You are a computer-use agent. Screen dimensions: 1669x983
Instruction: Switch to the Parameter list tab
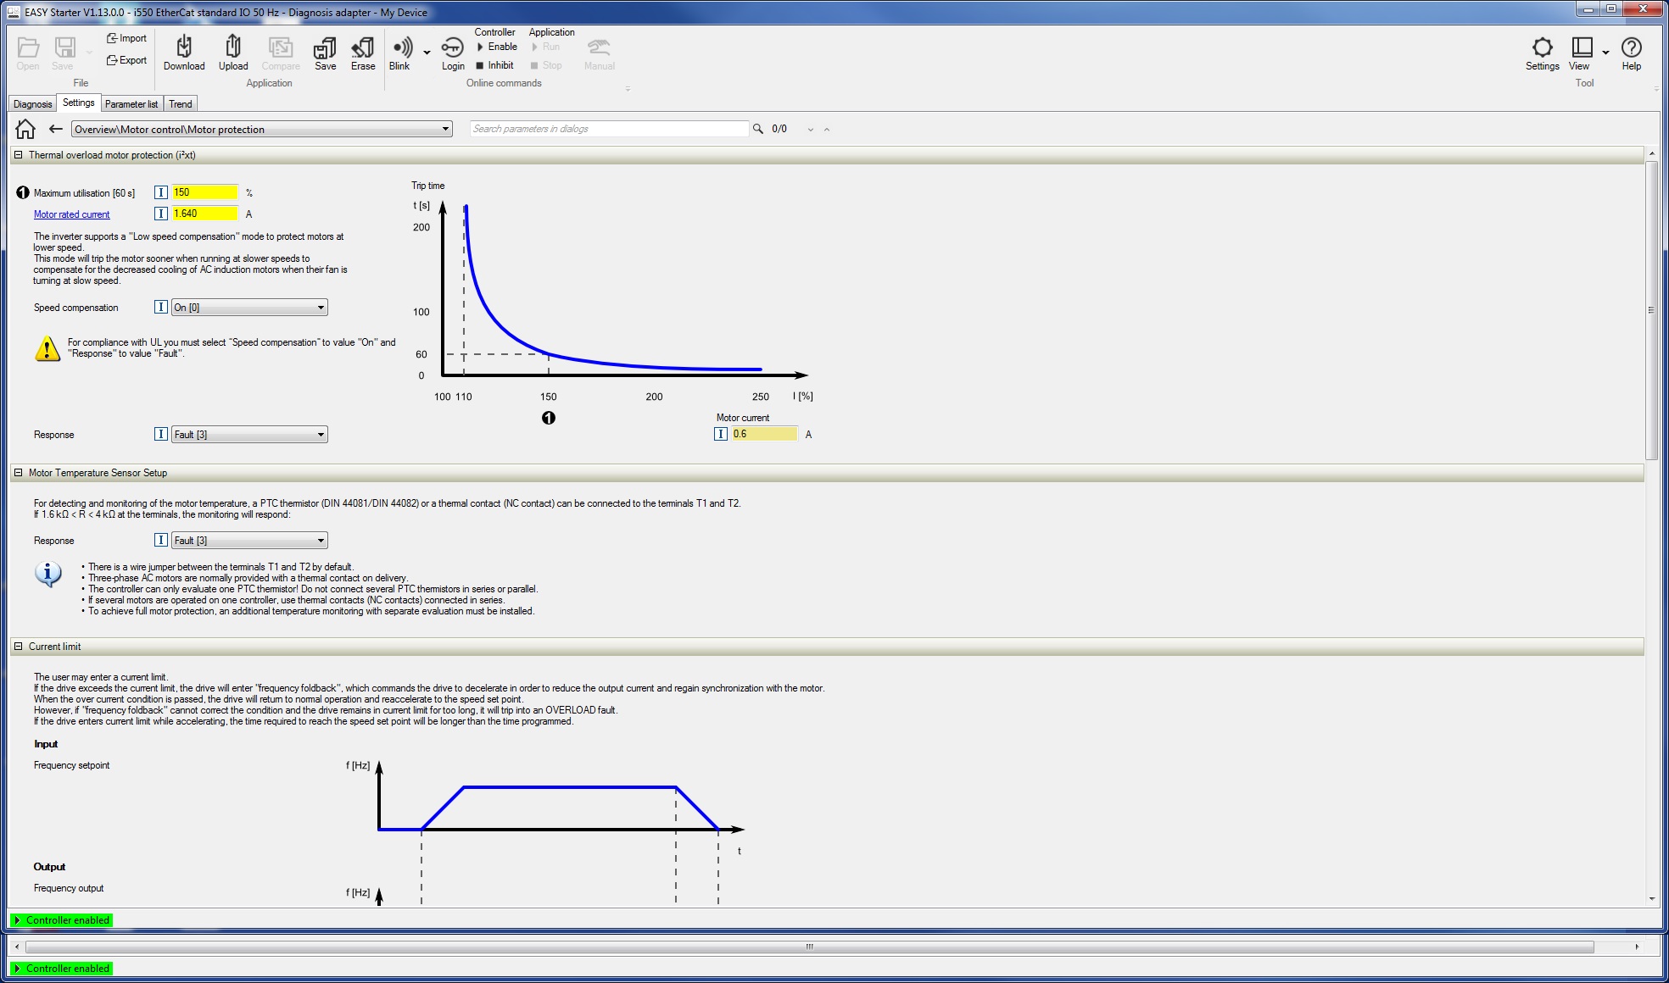coord(131,104)
